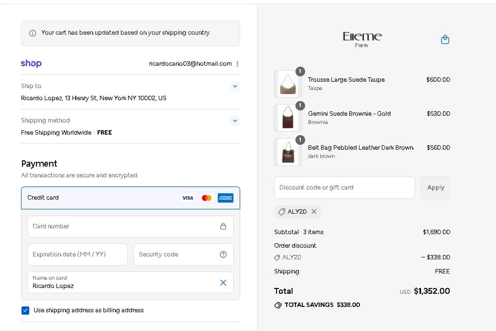Image resolution: width=496 pixels, height=331 pixels.
Task: Click the $530.00 price
Action: (x=438, y=114)
